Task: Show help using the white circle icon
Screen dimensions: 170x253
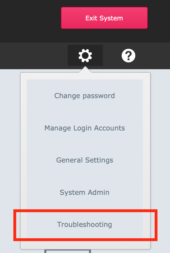Action: click(x=128, y=56)
